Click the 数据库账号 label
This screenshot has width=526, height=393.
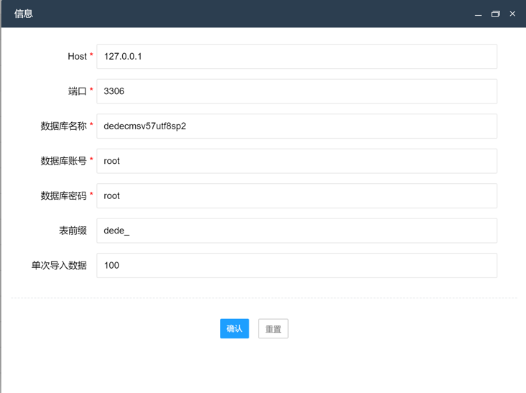click(x=64, y=161)
